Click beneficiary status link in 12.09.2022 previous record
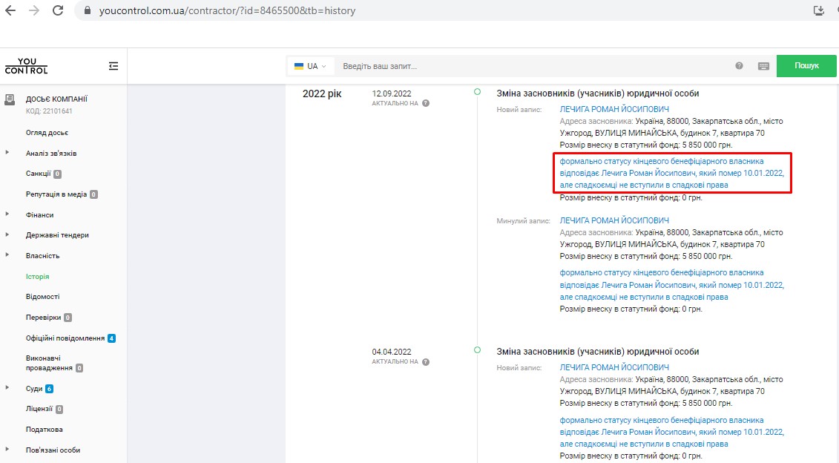839x463 pixels. (671, 285)
